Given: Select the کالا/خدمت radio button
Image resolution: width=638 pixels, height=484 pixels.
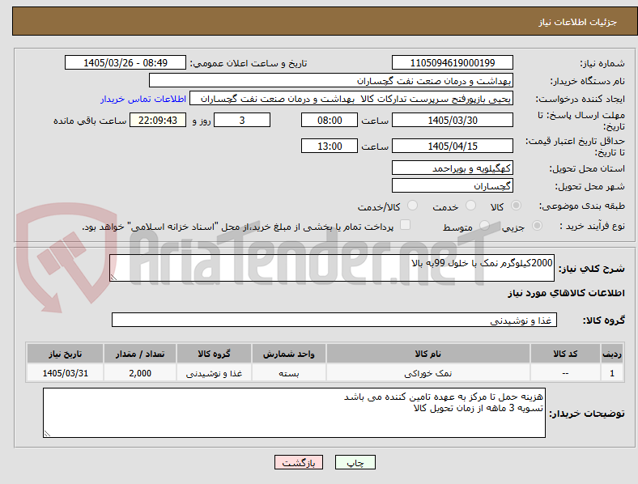Looking at the screenshot, I should click(x=413, y=206).
